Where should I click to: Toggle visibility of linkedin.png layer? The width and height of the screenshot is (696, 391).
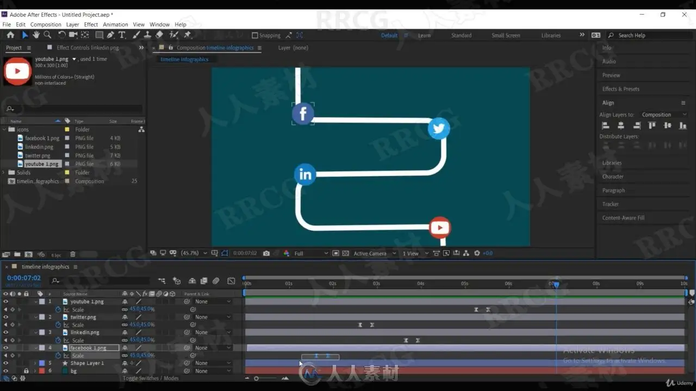click(5, 332)
